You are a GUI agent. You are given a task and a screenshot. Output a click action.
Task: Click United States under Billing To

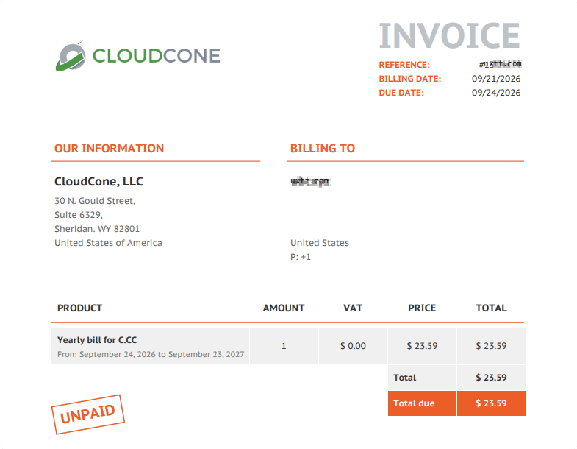point(320,243)
